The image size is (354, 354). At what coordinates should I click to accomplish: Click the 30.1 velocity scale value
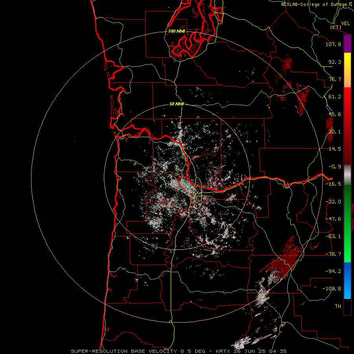click(335, 132)
